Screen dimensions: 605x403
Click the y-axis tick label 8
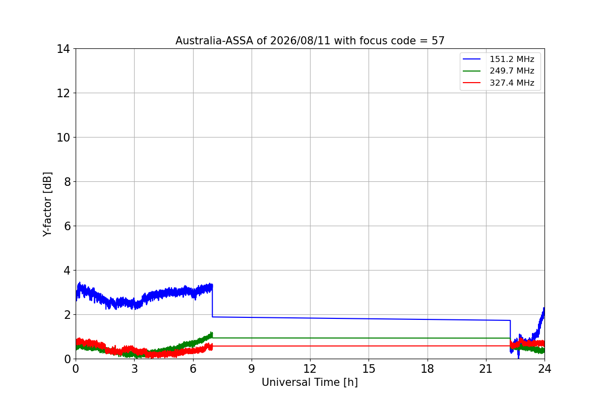click(x=67, y=182)
